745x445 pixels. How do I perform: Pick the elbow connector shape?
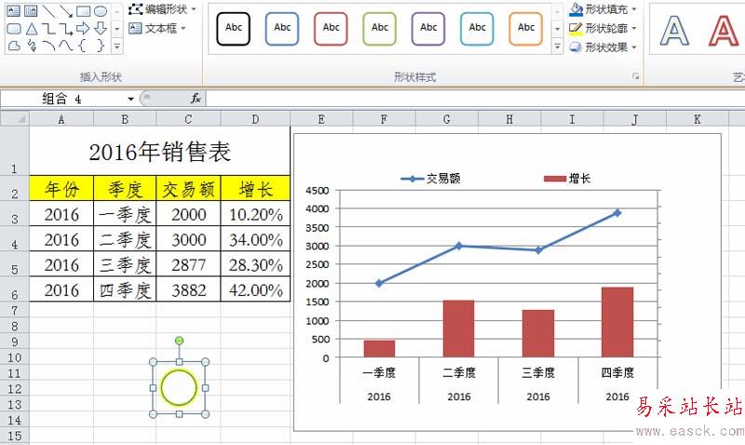pyautogui.click(x=48, y=29)
